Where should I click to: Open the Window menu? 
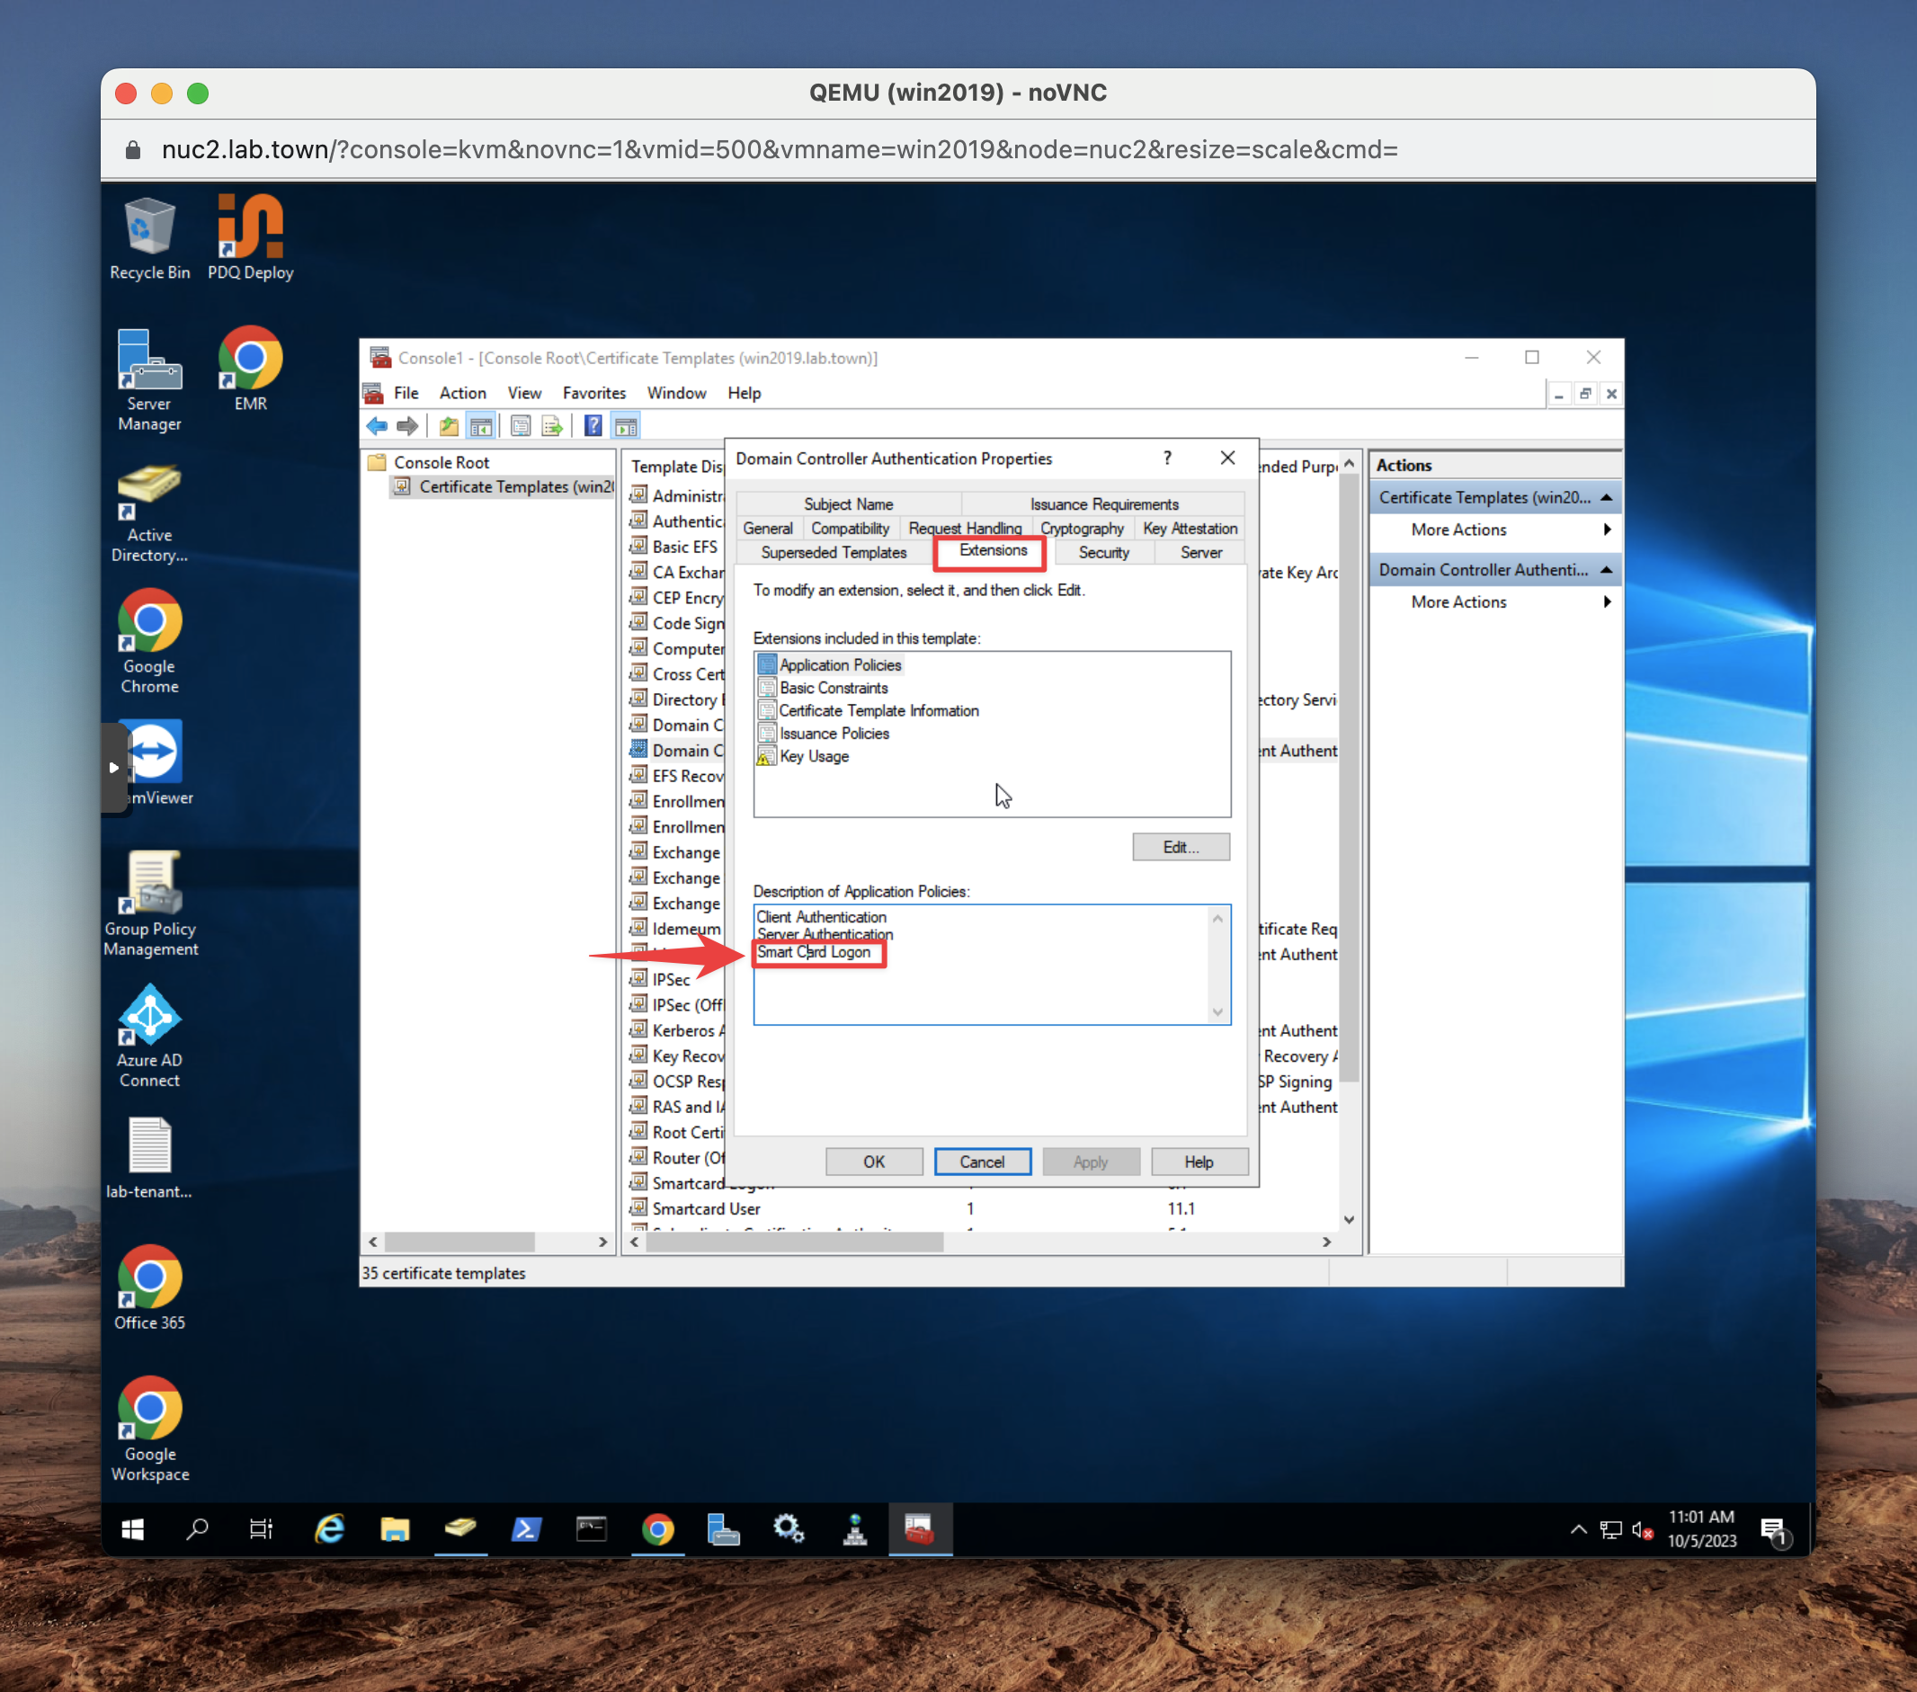[x=676, y=393]
